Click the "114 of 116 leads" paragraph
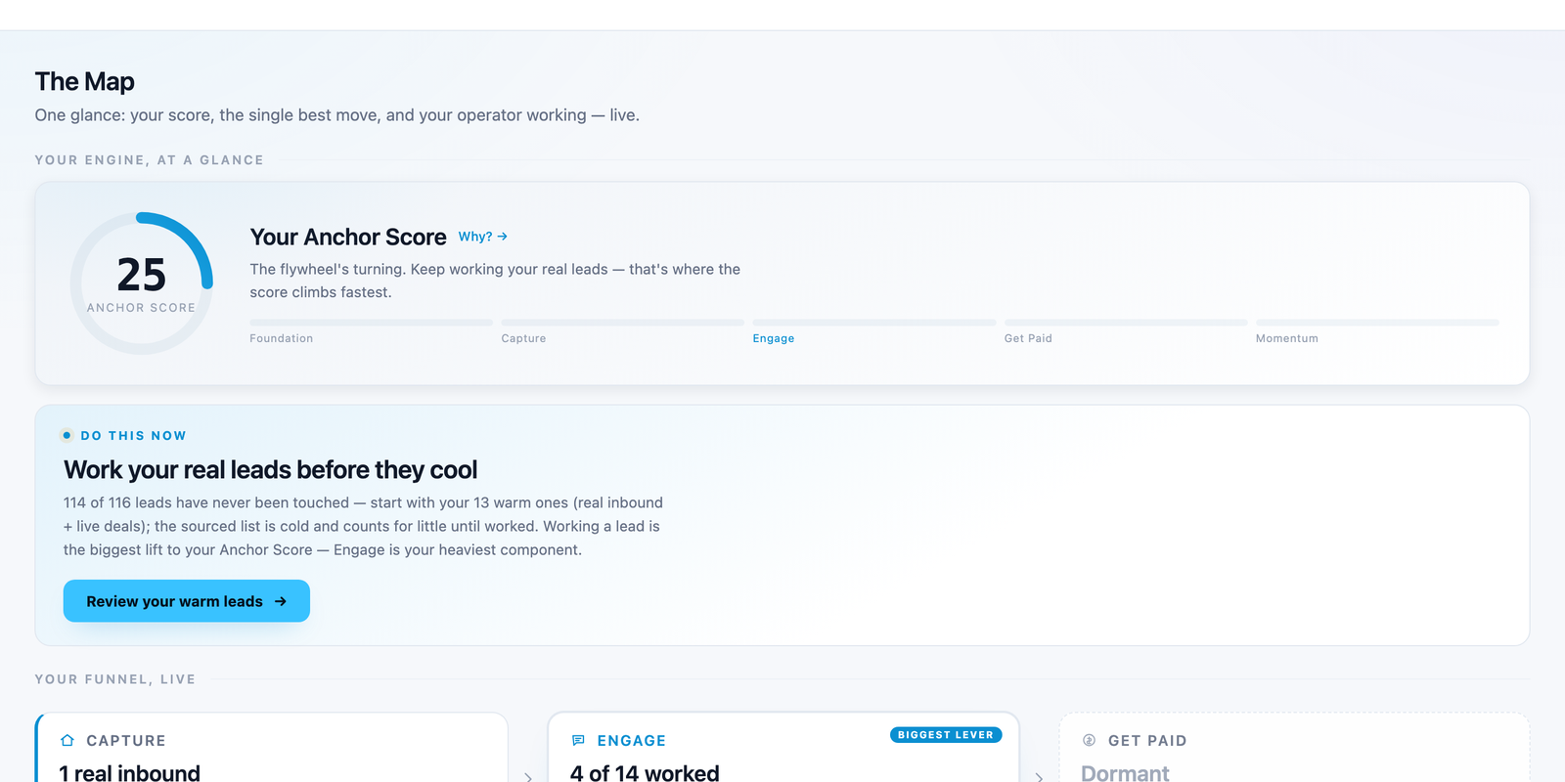 (x=363, y=526)
